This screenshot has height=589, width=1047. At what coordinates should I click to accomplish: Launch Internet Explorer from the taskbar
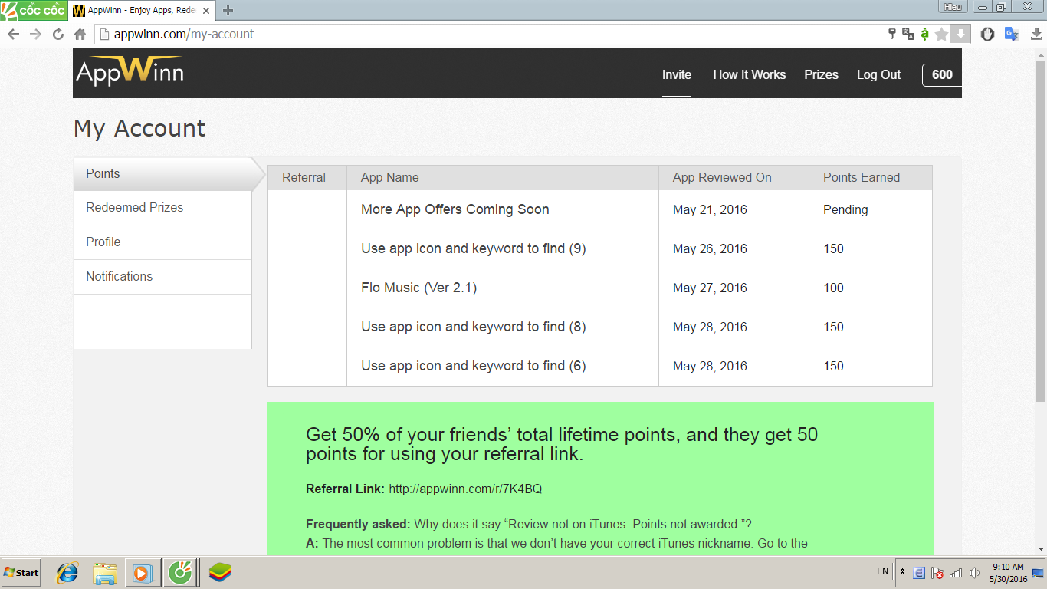tap(67, 573)
